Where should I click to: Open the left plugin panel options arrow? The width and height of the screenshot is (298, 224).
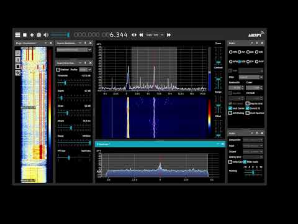tap(45, 43)
